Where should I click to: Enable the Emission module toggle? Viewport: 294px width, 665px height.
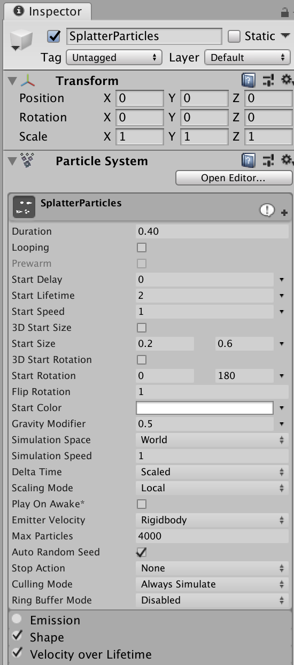click(x=18, y=619)
